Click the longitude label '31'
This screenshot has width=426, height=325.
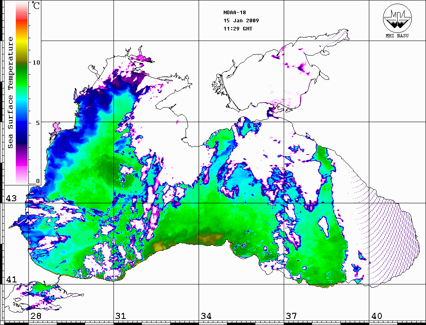click(x=121, y=316)
